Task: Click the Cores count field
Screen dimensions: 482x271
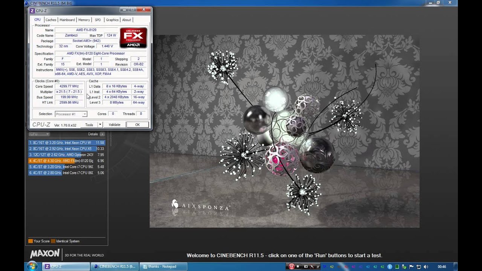Action: pyautogui.click(x=113, y=114)
